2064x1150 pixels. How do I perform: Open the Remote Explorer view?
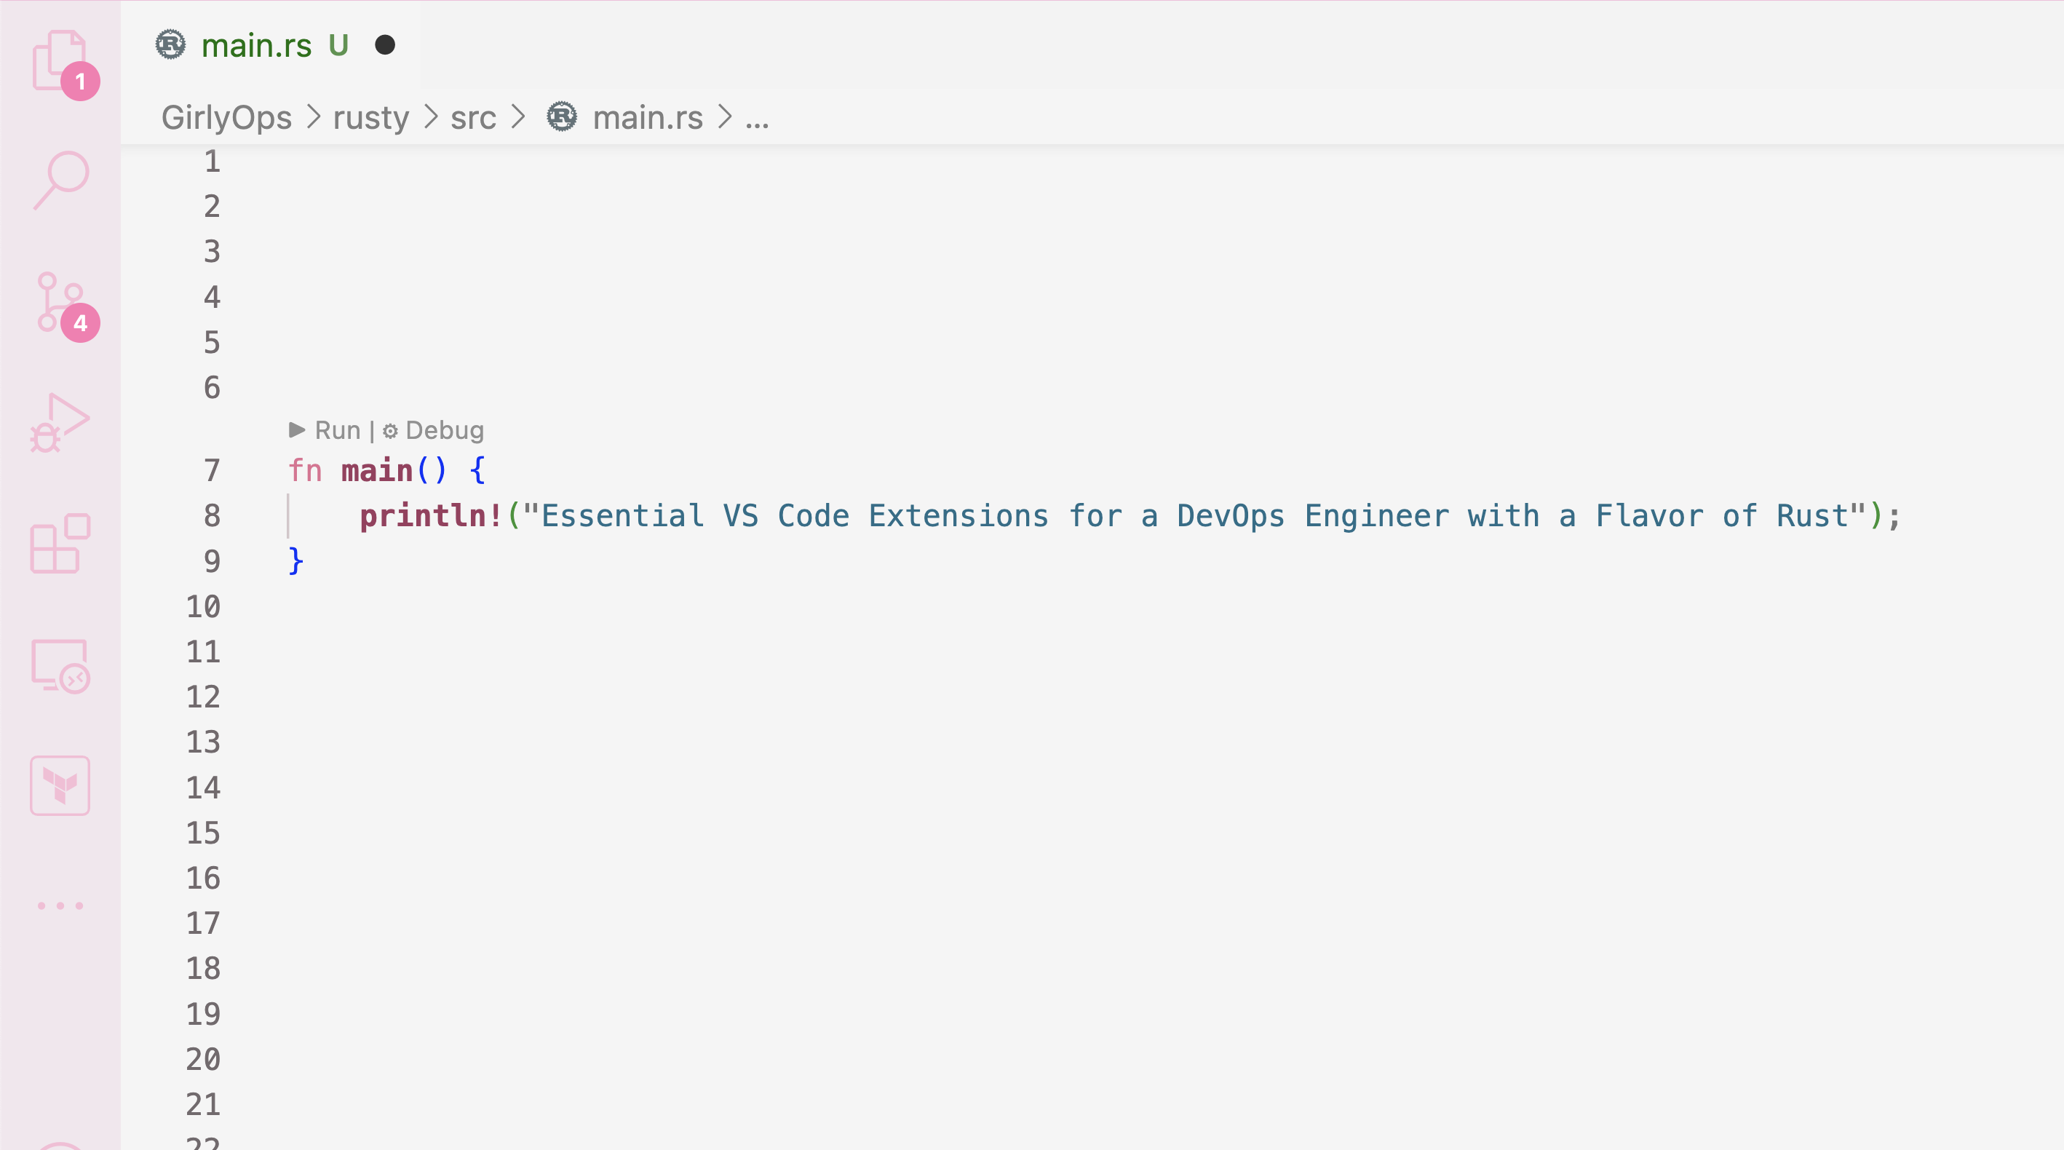[x=60, y=665]
